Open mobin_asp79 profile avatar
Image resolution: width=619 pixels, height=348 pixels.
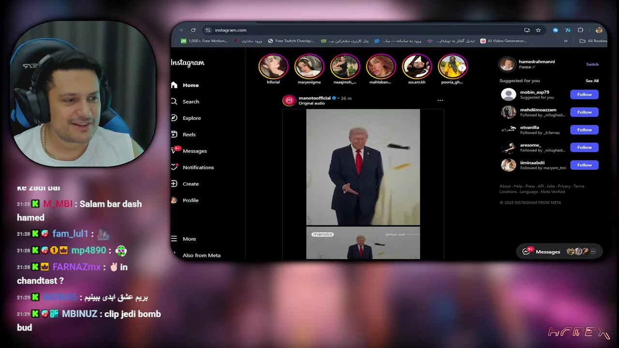pos(508,94)
